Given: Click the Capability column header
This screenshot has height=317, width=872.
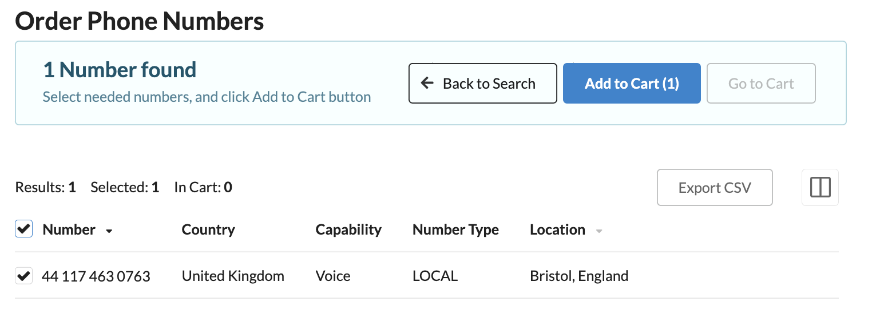Looking at the screenshot, I should 348,230.
